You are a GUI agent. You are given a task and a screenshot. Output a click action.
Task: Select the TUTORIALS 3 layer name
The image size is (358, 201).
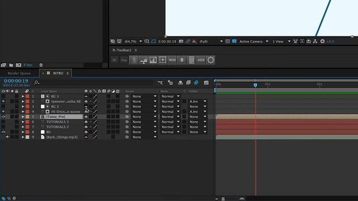coord(57,122)
